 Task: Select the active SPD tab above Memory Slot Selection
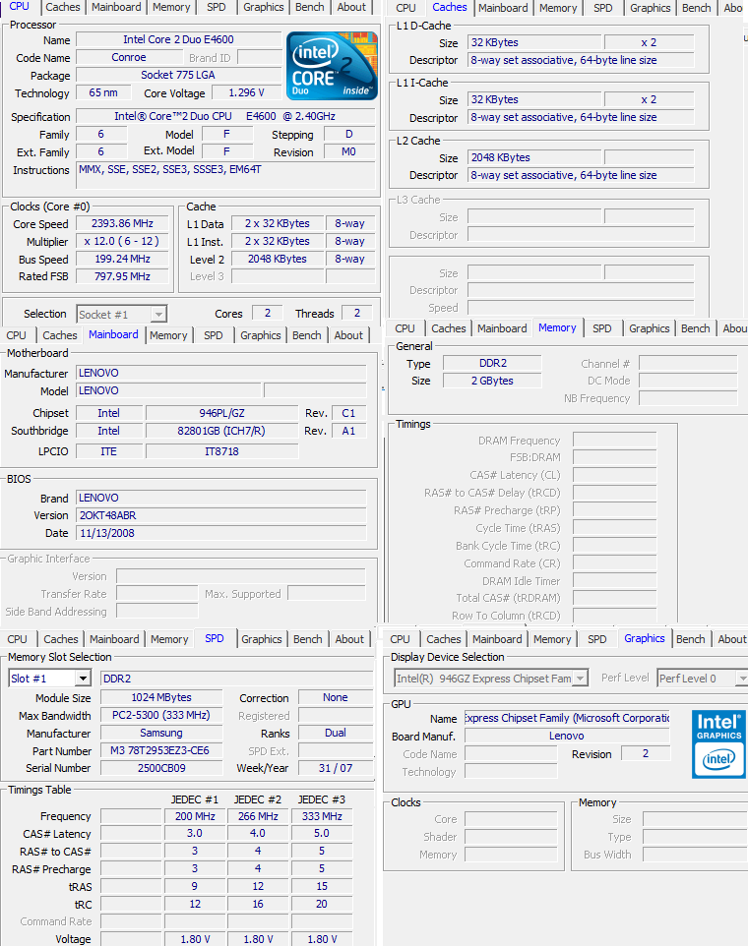click(x=214, y=638)
